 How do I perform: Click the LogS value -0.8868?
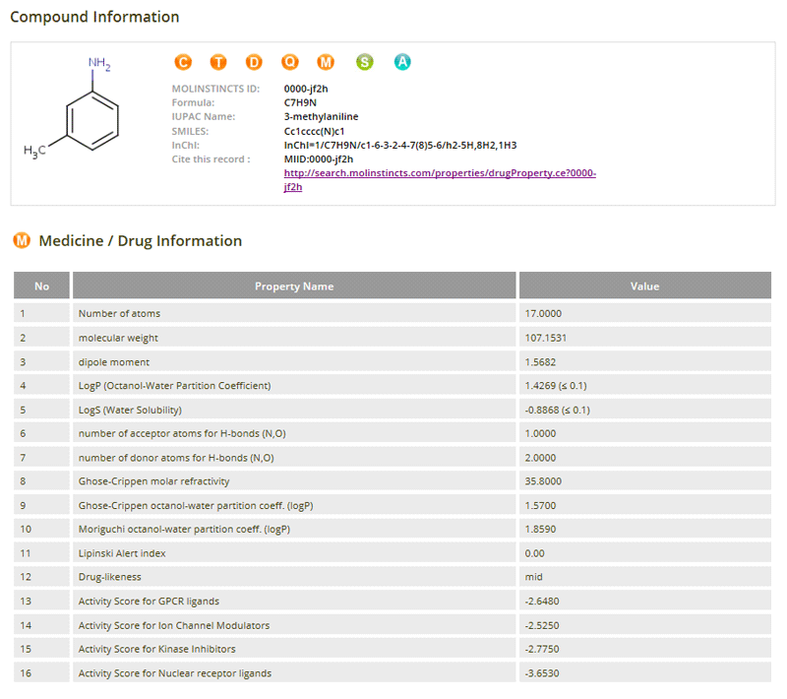(557, 410)
